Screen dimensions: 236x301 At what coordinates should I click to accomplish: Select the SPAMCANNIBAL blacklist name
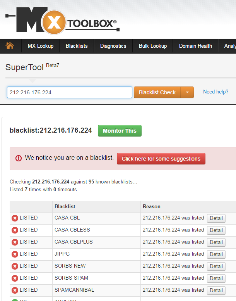click(74, 290)
